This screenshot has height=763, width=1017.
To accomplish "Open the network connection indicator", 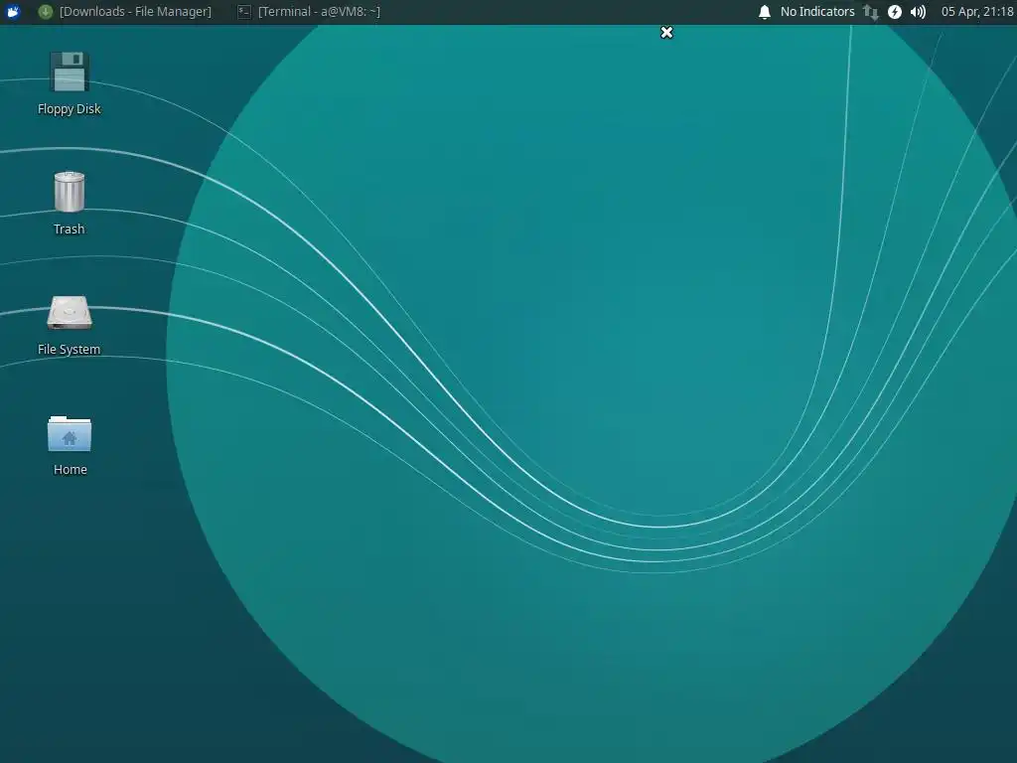I will click(870, 12).
